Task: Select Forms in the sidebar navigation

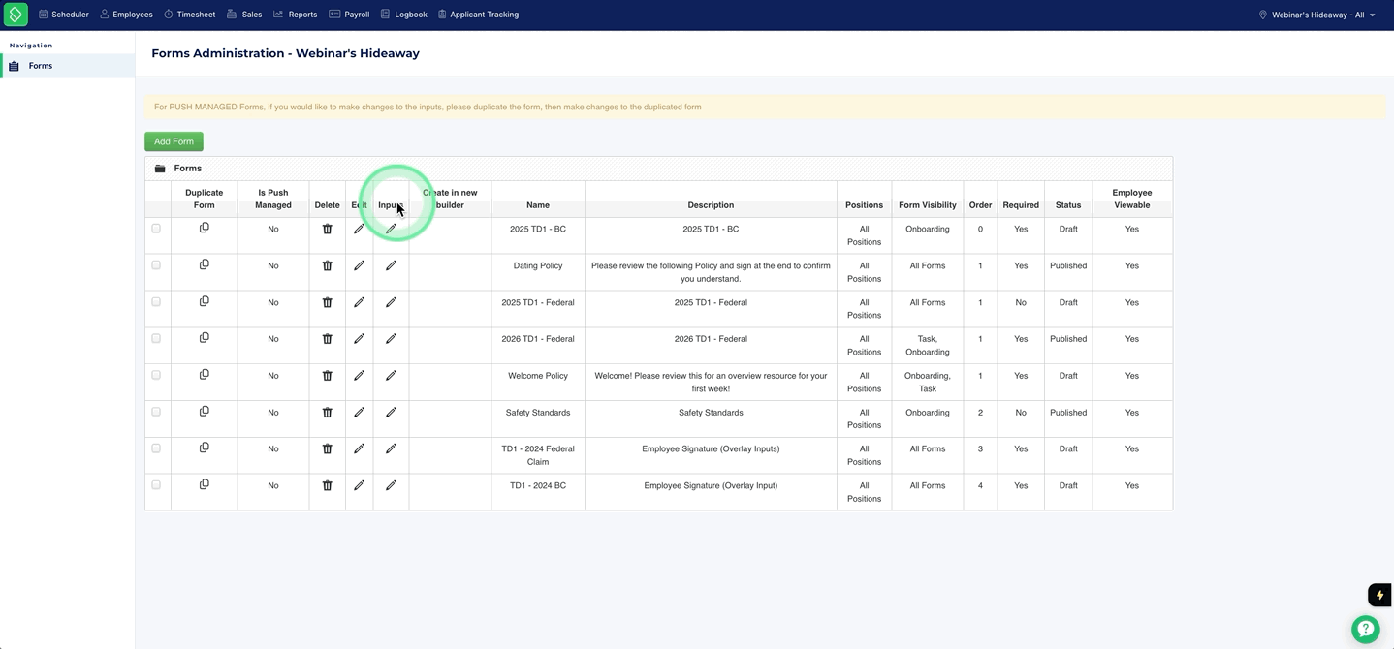Action: point(68,66)
